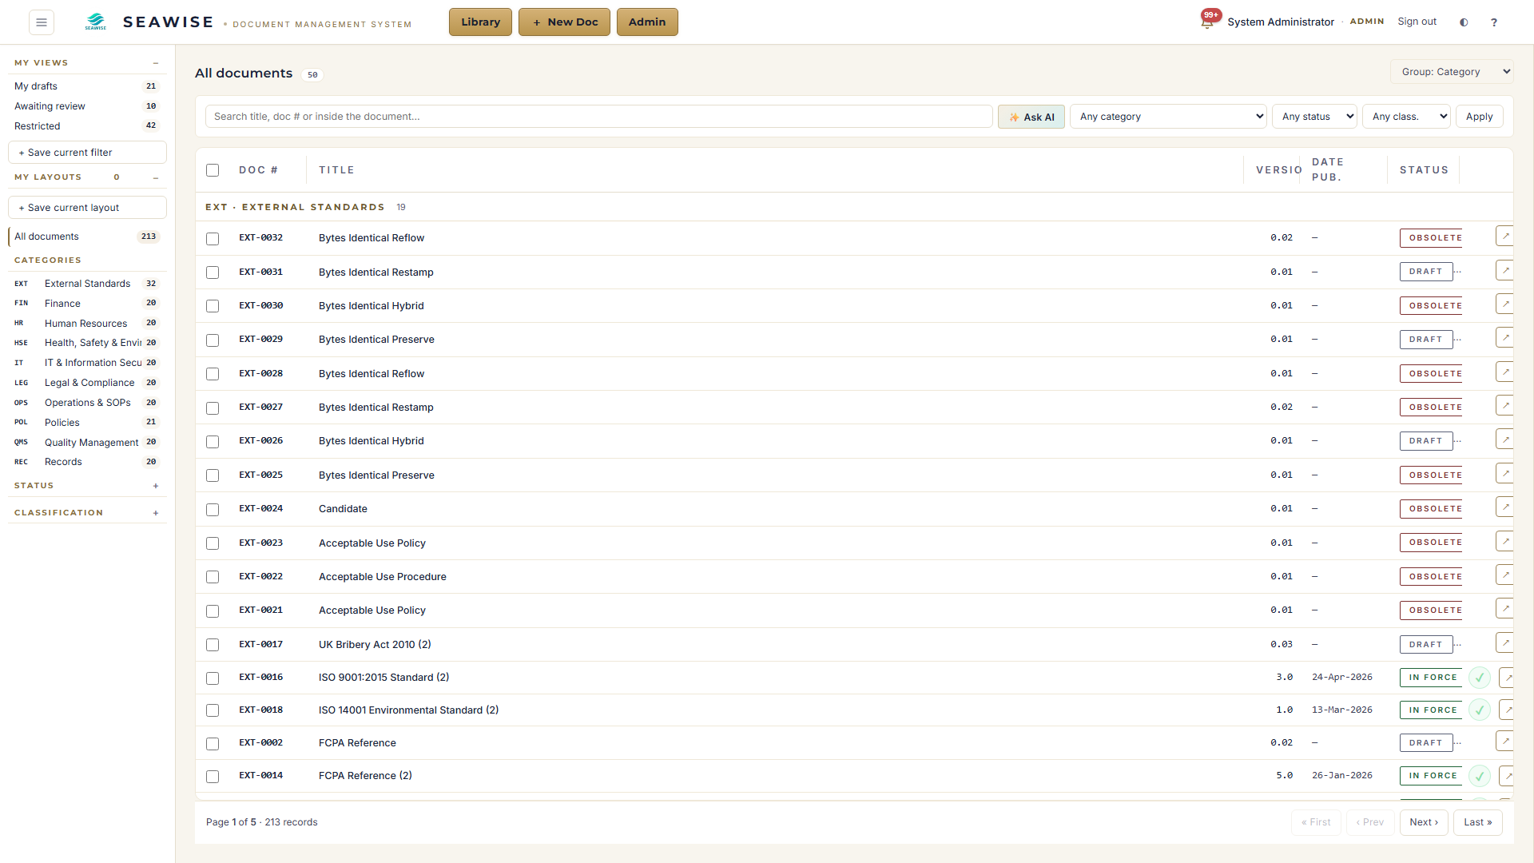
Task: Select My drafts view
Action: tap(86, 86)
